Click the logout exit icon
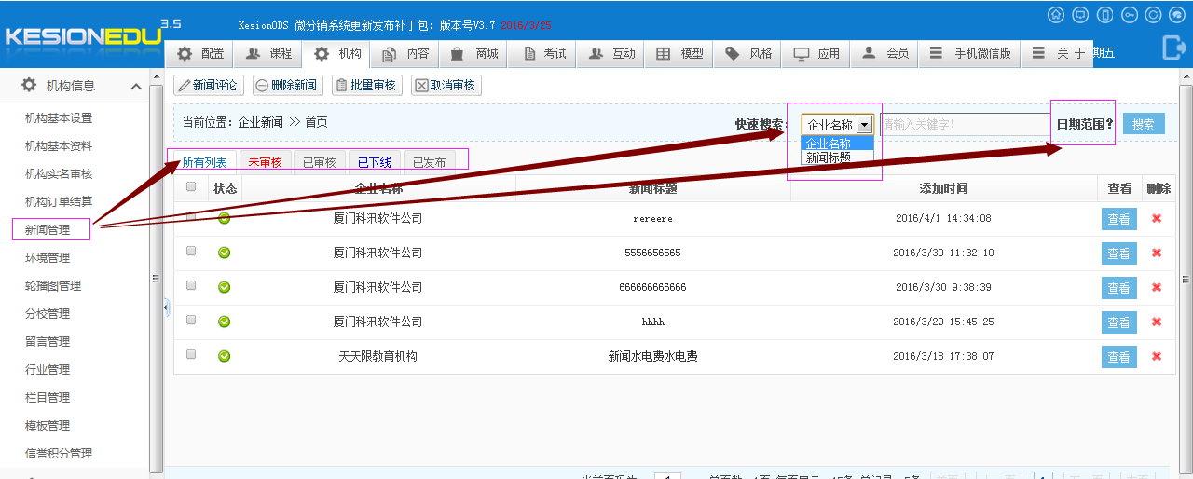This screenshot has height=479, width=1193. point(1173,48)
